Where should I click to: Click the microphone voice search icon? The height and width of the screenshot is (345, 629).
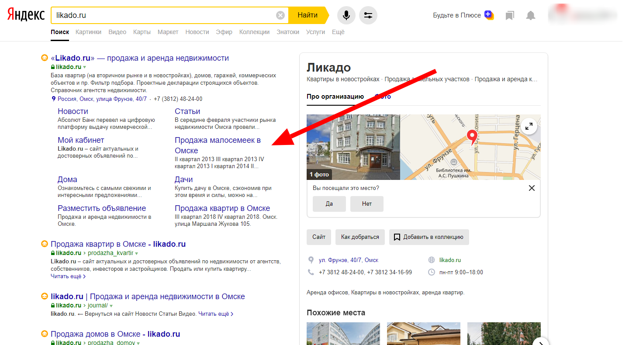[x=346, y=16]
